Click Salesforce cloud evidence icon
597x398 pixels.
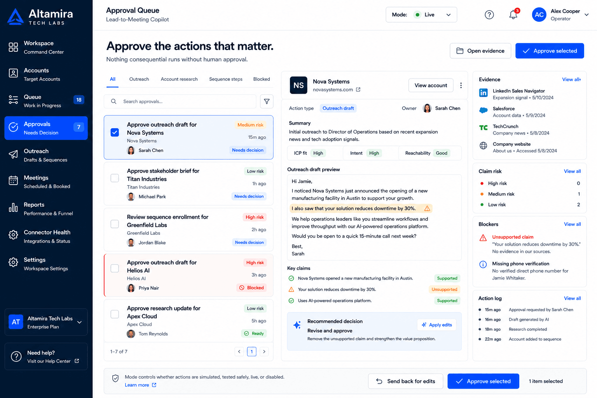(484, 110)
